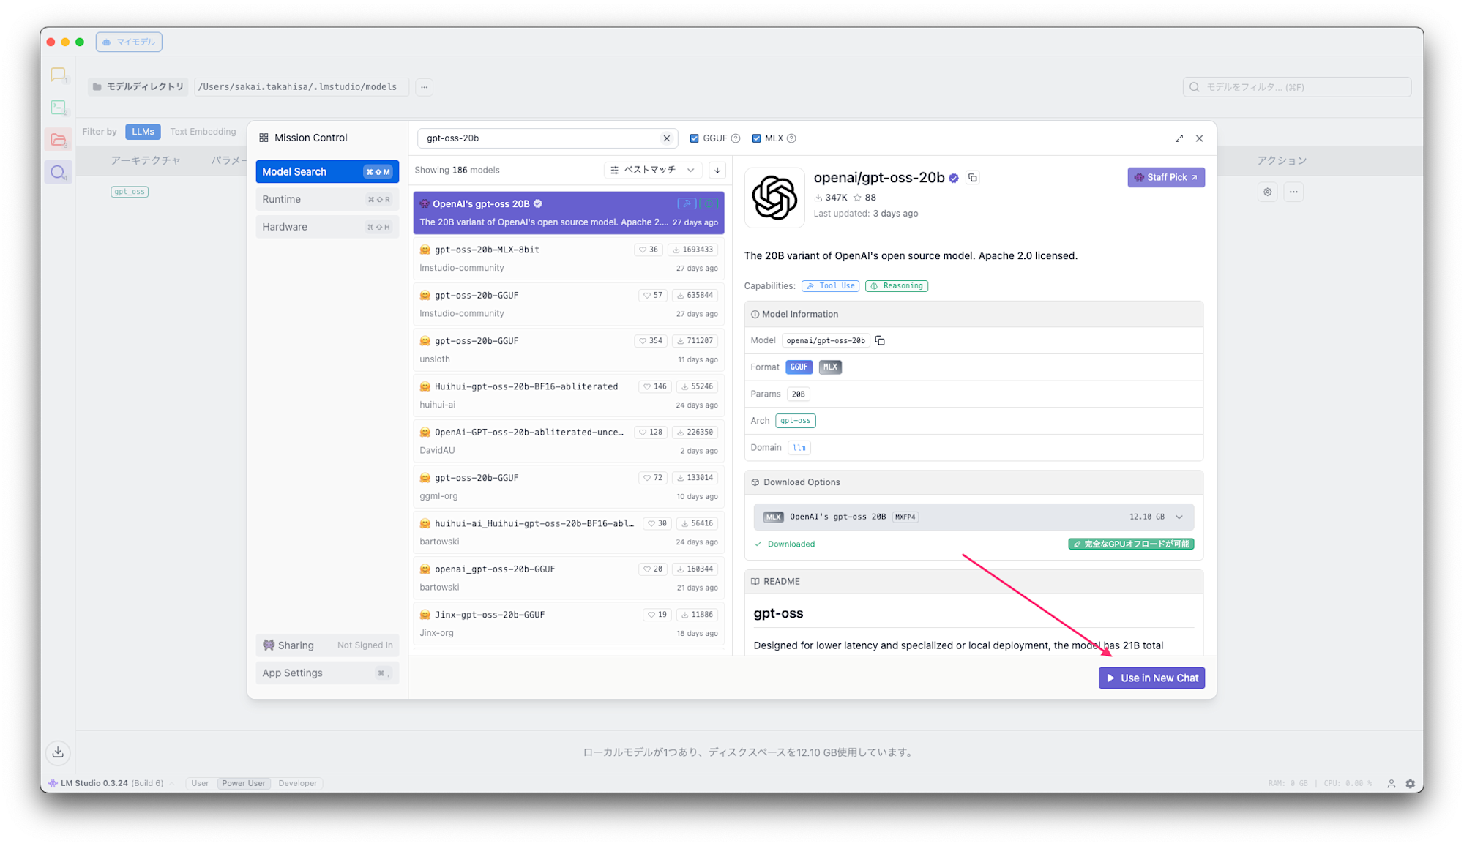Click the llm domain tag

(x=799, y=448)
